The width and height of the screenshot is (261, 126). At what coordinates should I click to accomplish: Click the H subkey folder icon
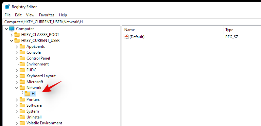27,94
